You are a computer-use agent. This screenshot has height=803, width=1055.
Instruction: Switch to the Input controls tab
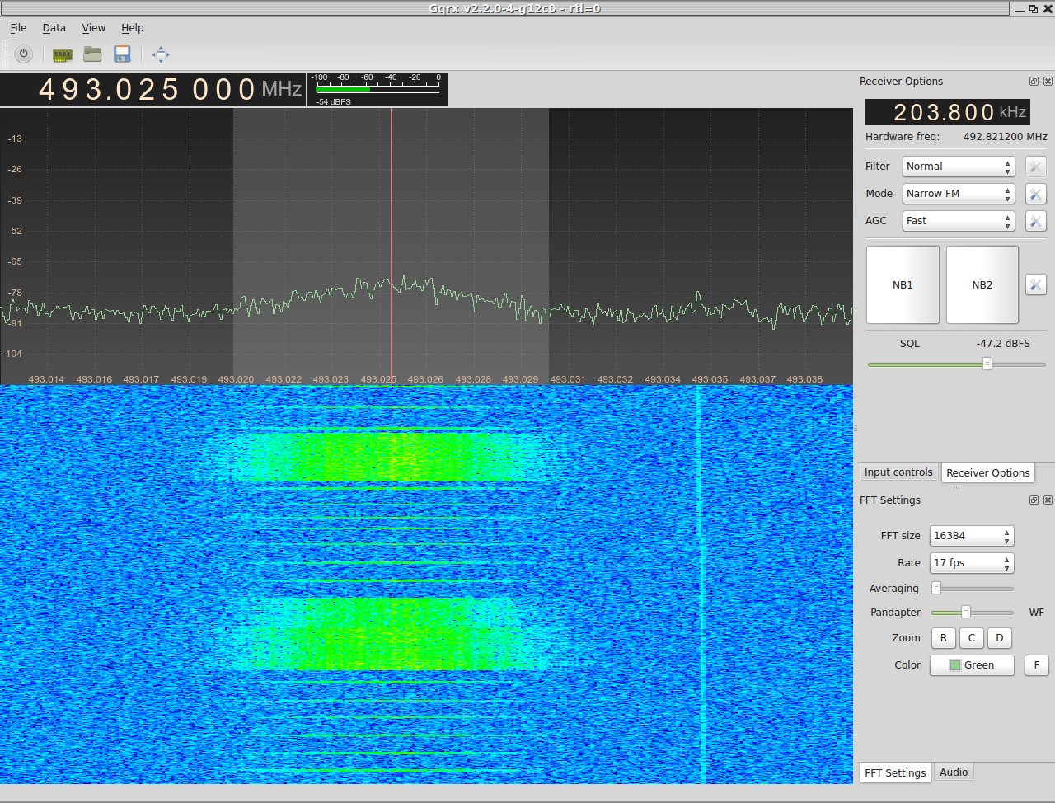(x=898, y=472)
